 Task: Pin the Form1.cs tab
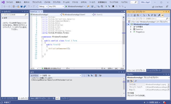[x=39, y=12]
